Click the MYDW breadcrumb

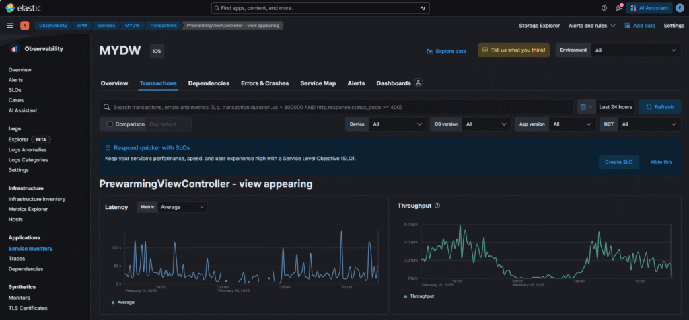133,26
